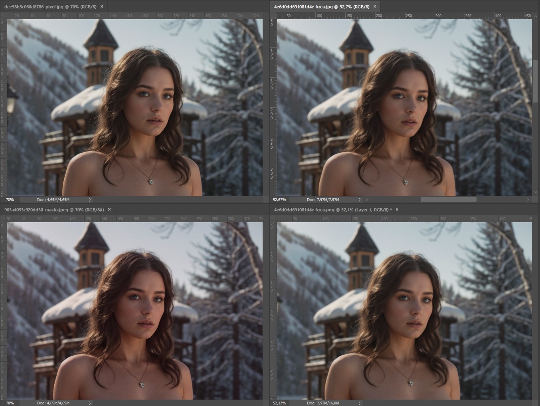Close the 4e6d0dd691081d4e_krea.png tab
This screenshot has height=406, width=540.
click(397, 209)
